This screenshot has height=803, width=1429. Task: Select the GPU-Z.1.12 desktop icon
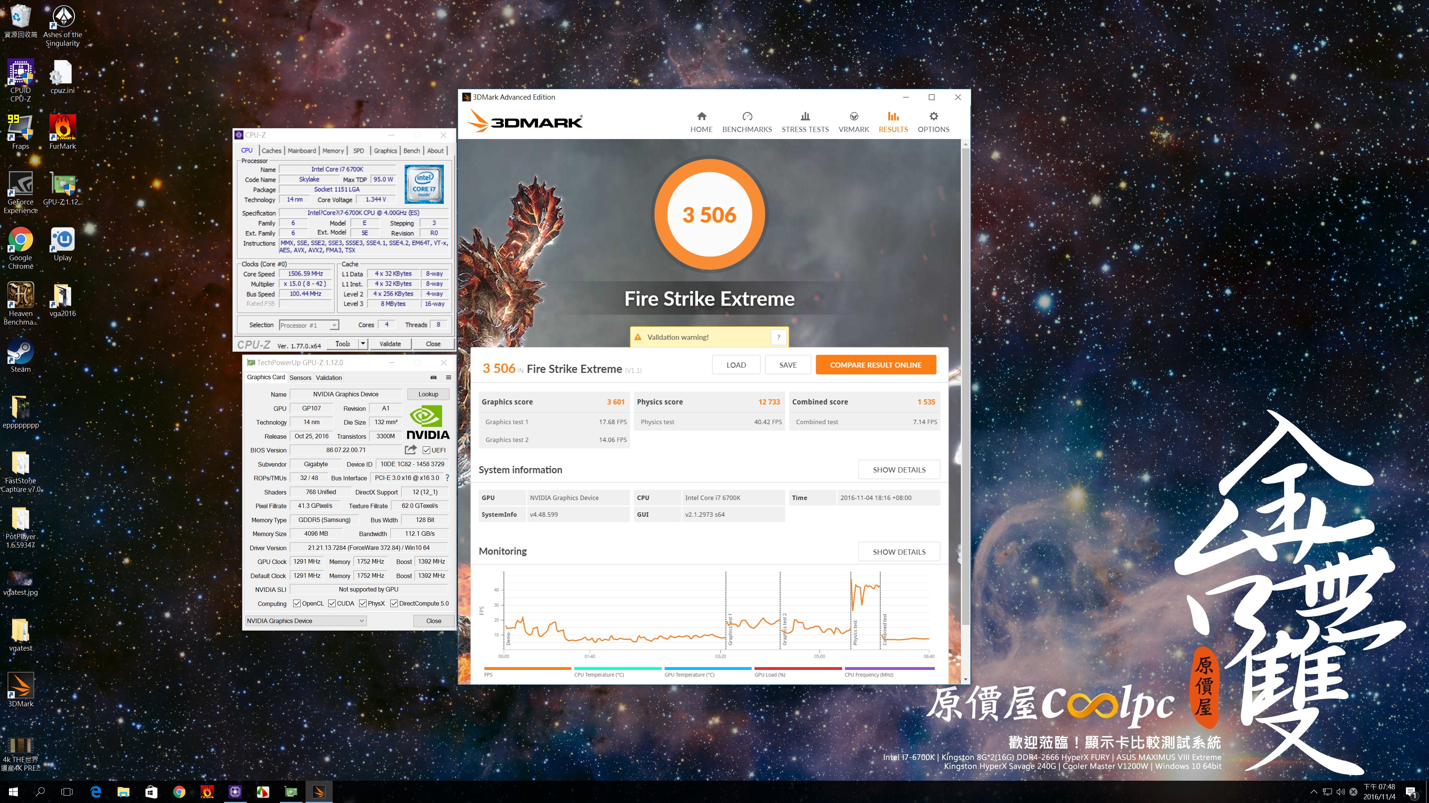[63, 188]
